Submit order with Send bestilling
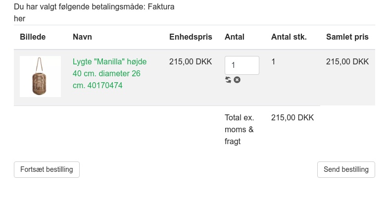The image size is (390, 209). coord(346,169)
